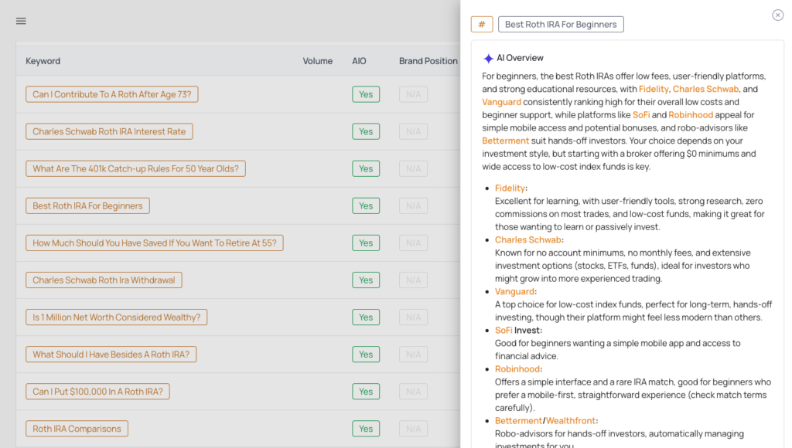
Task: Open Best Roth IRA For Beginners keyword in table
Action: point(87,206)
